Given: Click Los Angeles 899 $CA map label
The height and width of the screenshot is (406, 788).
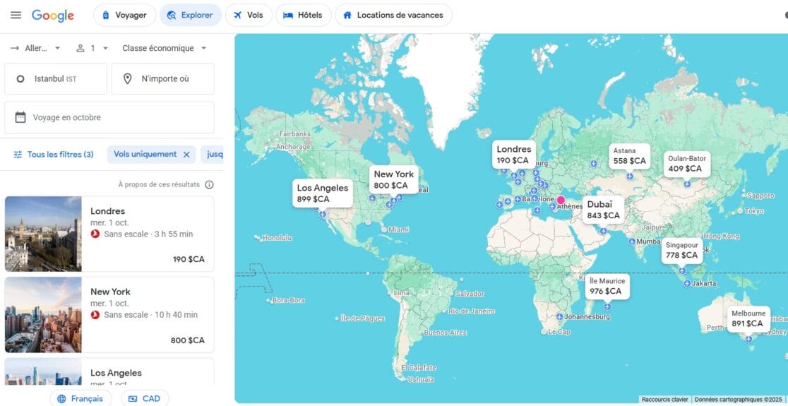Looking at the screenshot, I should [323, 193].
